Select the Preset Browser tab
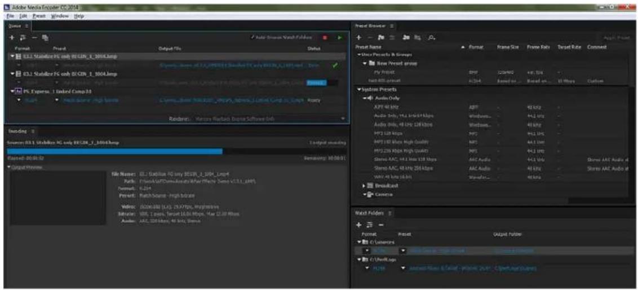Screen dimensions: 638x290 (370, 25)
